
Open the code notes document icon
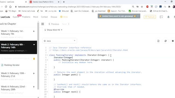tap(158, 41)
